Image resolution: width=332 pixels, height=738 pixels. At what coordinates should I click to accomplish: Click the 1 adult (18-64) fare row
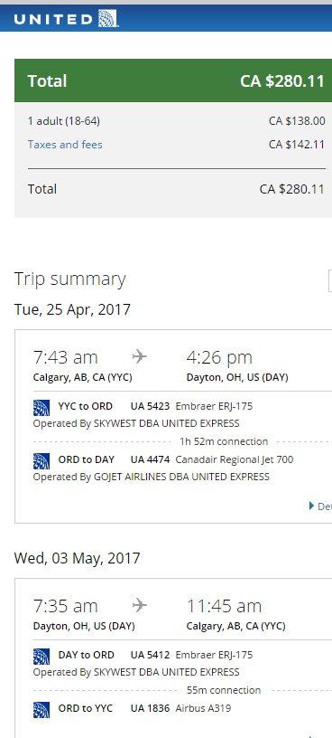[176, 121]
